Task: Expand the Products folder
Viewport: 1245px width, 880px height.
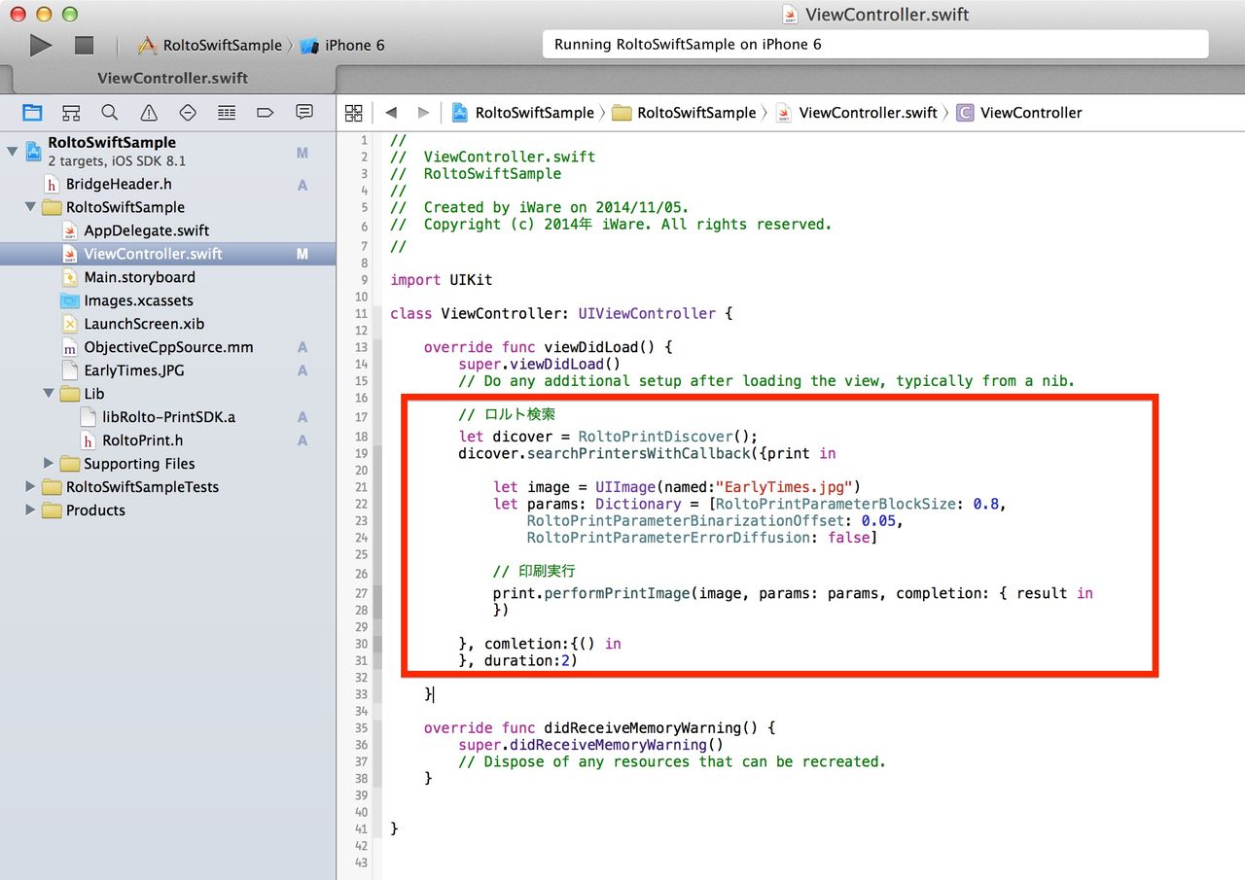Action: tap(30, 510)
